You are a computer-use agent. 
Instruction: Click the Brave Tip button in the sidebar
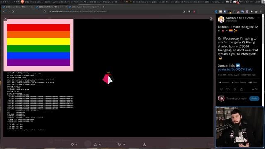[255, 89]
